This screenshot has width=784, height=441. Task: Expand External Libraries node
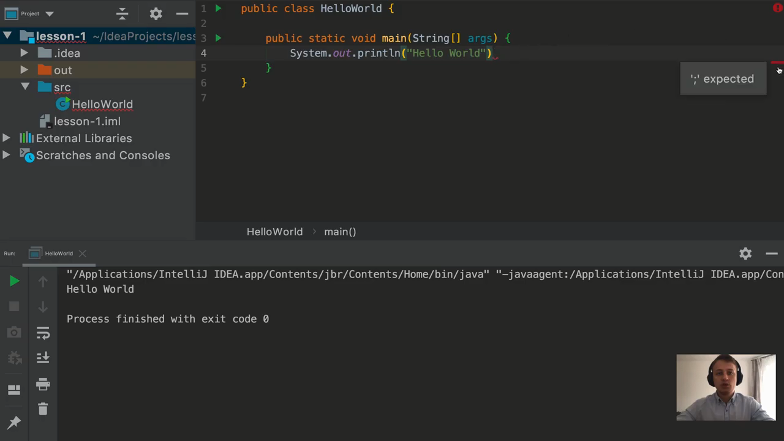(6, 138)
